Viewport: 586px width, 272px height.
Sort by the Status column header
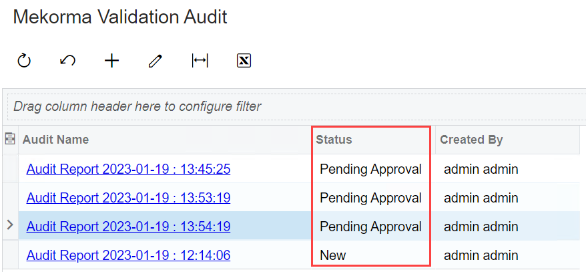click(334, 140)
